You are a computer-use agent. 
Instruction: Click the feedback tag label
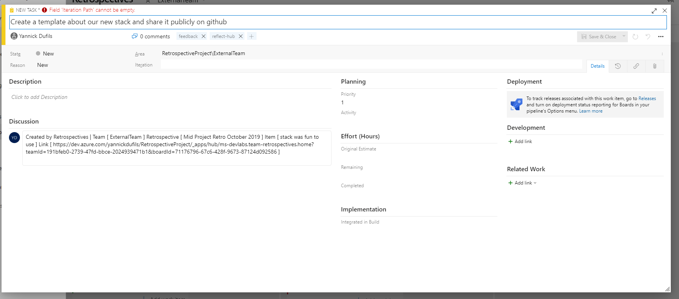pos(188,36)
